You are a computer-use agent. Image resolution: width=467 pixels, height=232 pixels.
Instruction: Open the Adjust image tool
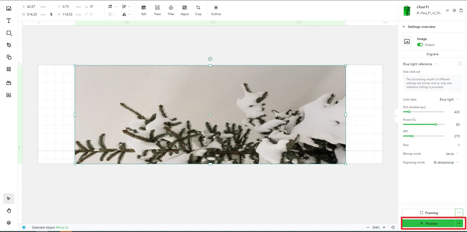[x=184, y=10]
